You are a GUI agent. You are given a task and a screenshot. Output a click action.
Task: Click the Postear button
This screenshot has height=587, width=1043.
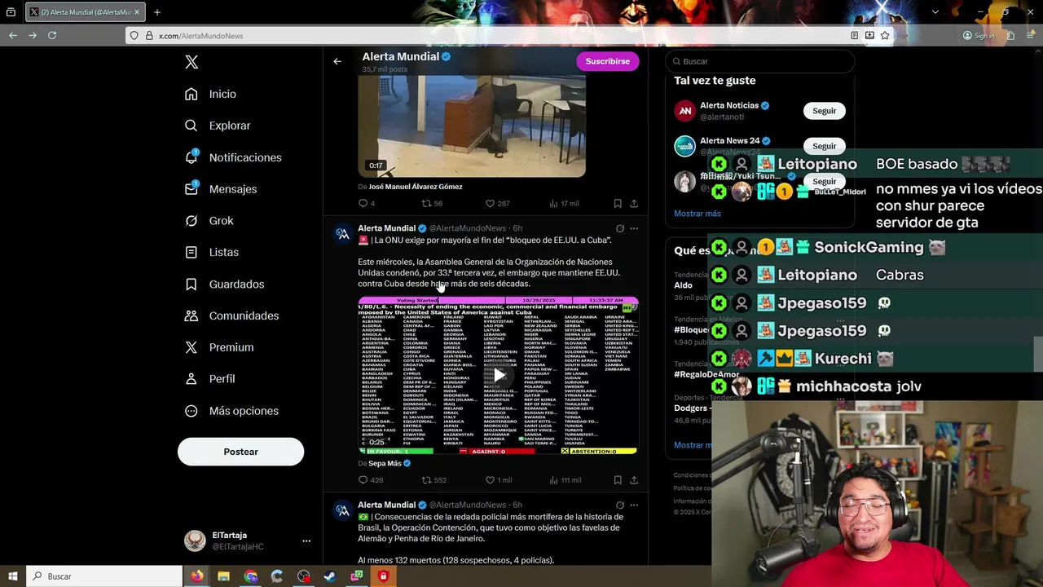coord(240,452)
